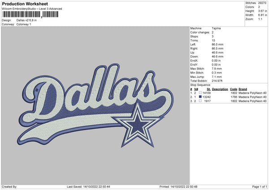Screen dimensions: 269x190
Task: Click the Created By label in the footer
Action: 9,187
